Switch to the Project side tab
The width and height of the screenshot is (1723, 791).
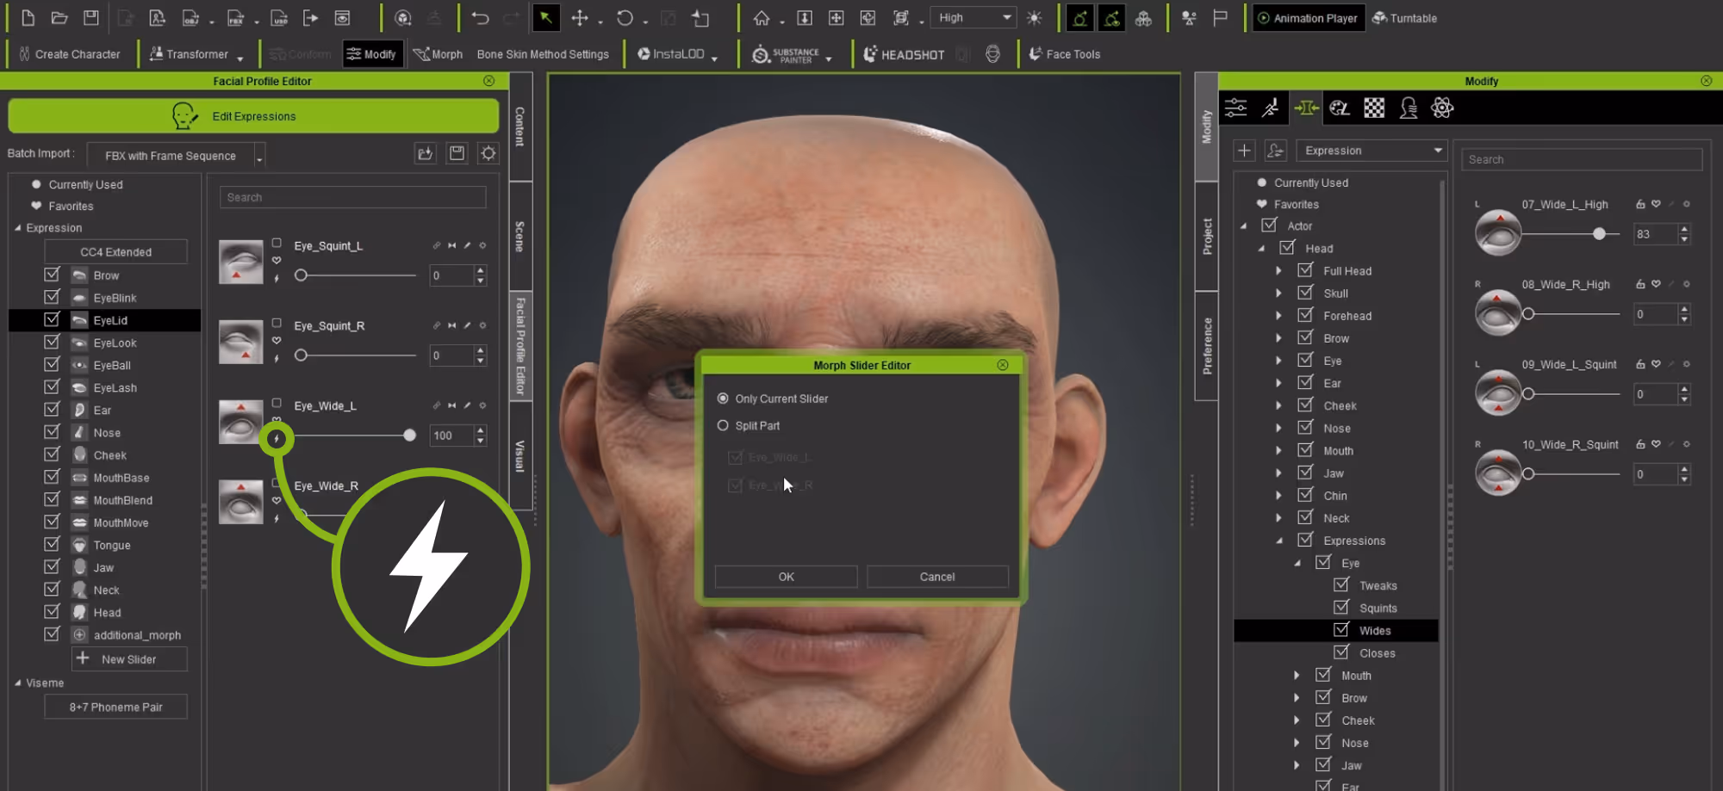[x=1207, y=236]
